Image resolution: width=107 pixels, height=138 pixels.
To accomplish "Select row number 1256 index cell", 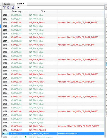I will point(5,74).
